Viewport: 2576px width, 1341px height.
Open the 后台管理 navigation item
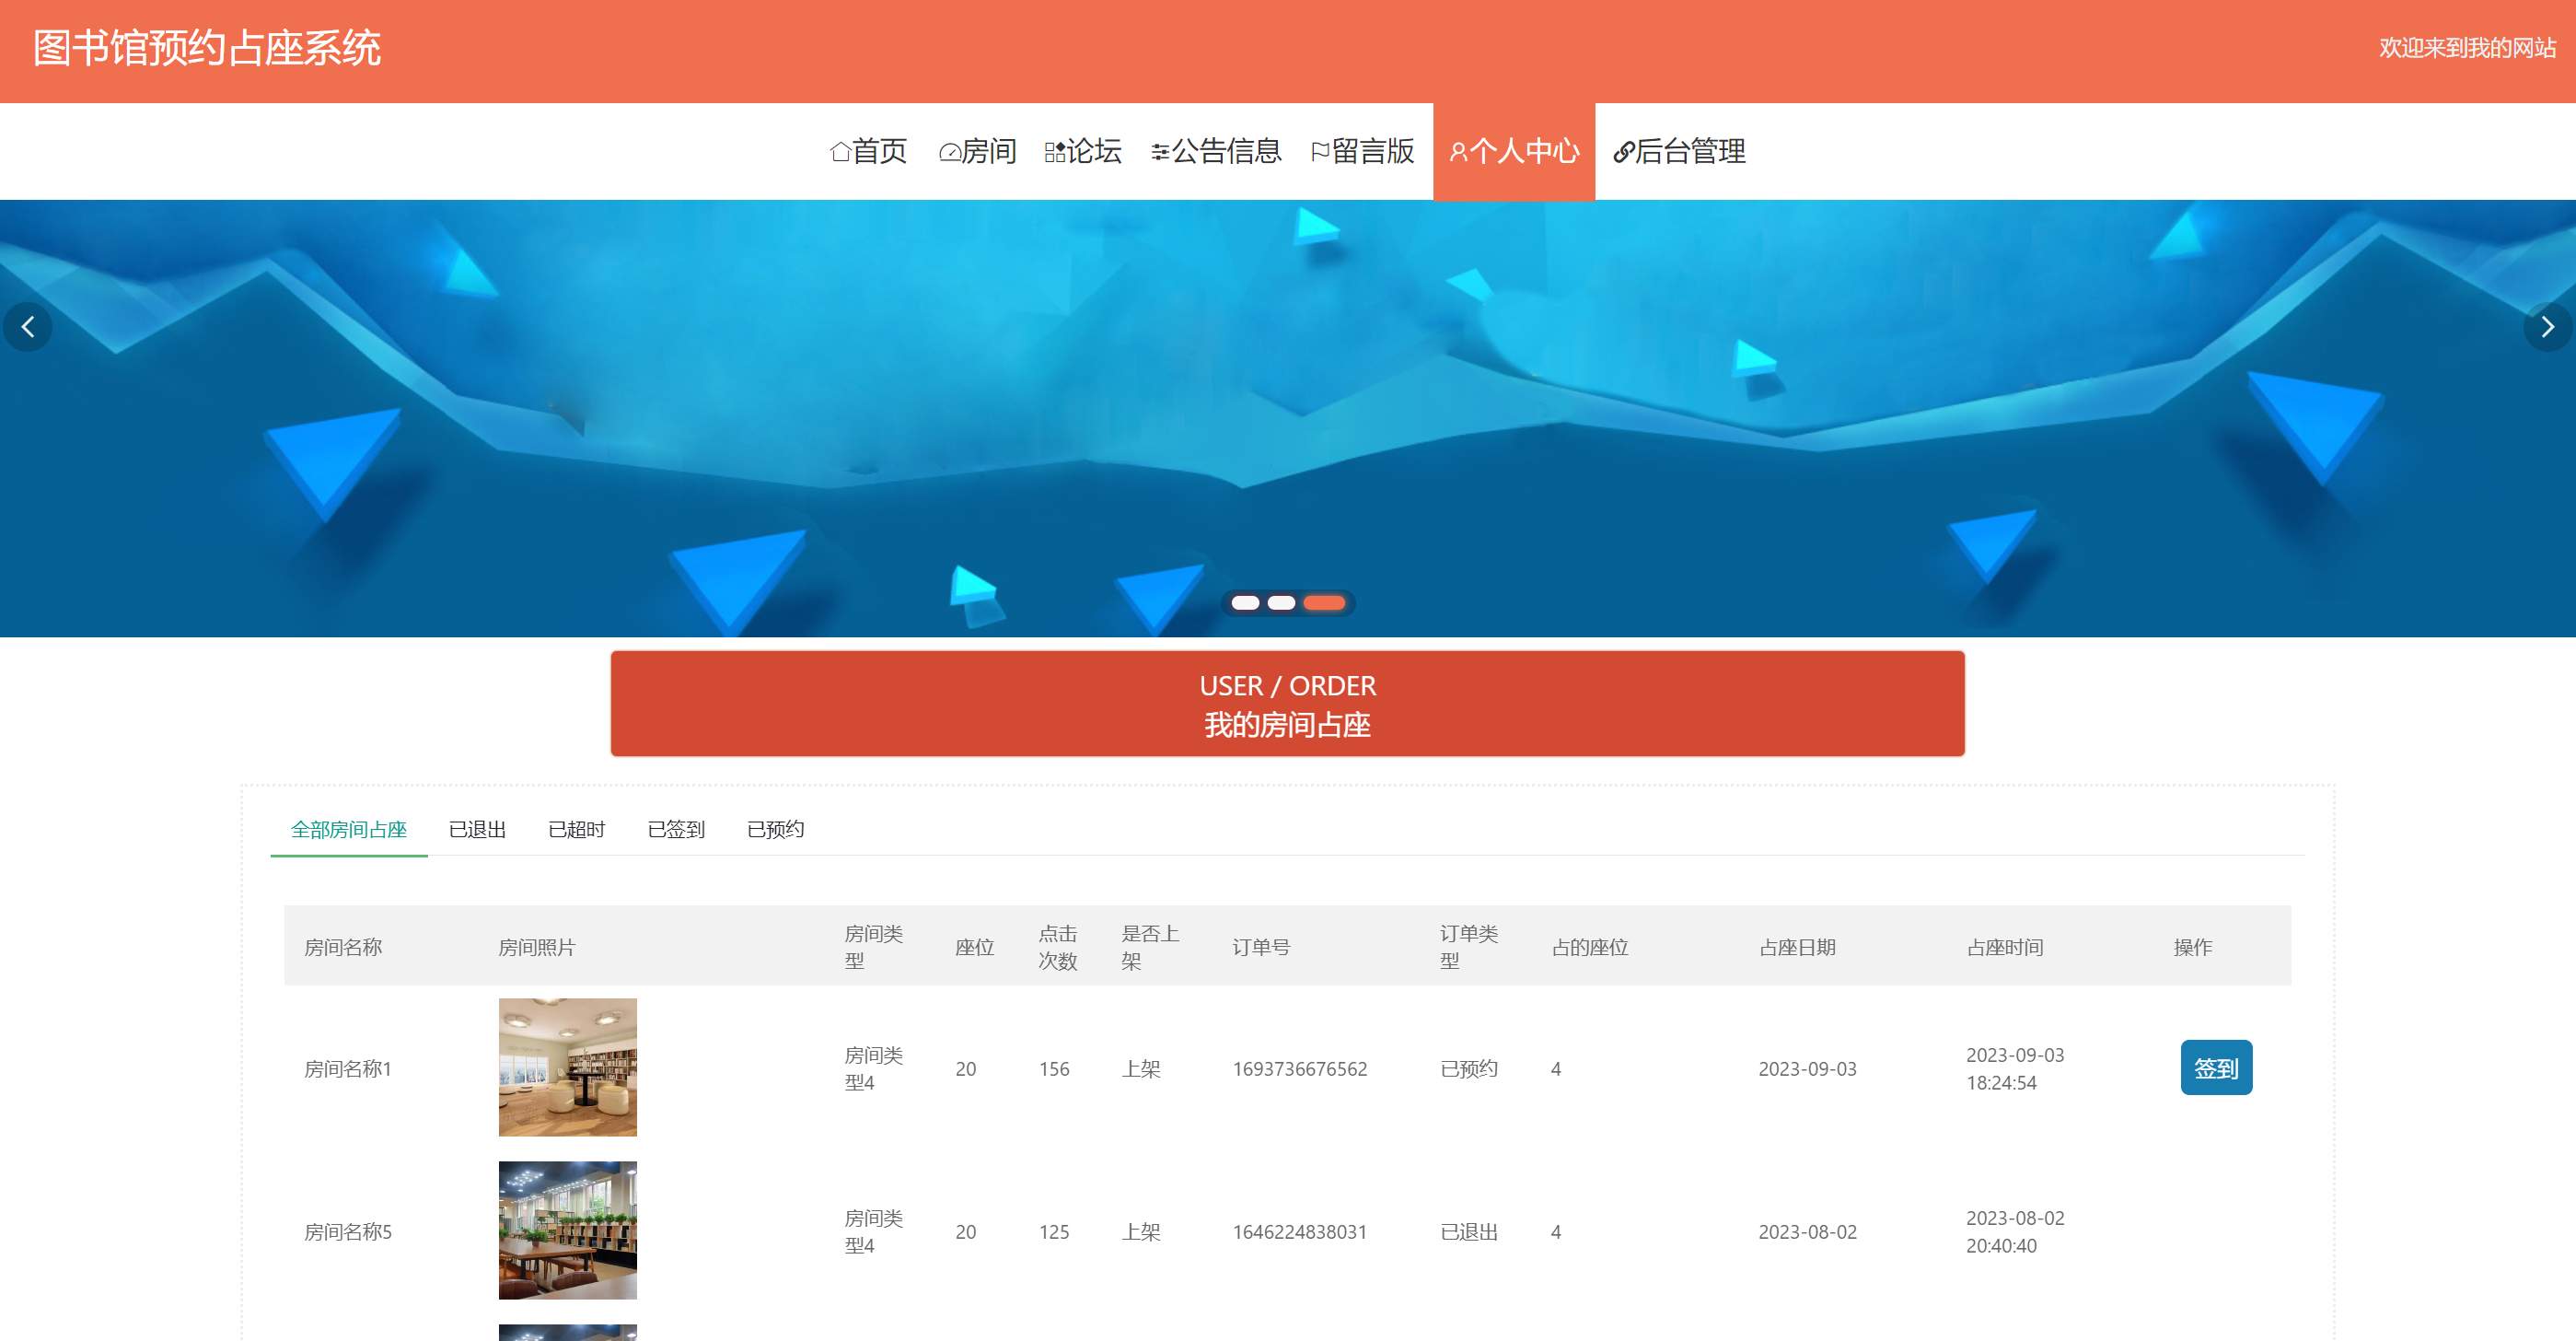[x=1679, y=152]
